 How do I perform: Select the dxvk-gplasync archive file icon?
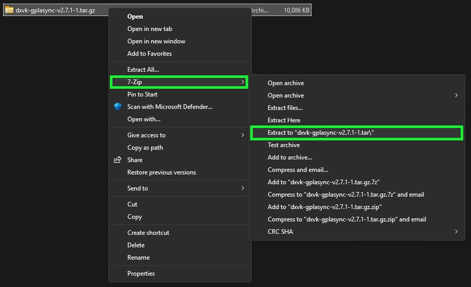[x=9, y=10]
